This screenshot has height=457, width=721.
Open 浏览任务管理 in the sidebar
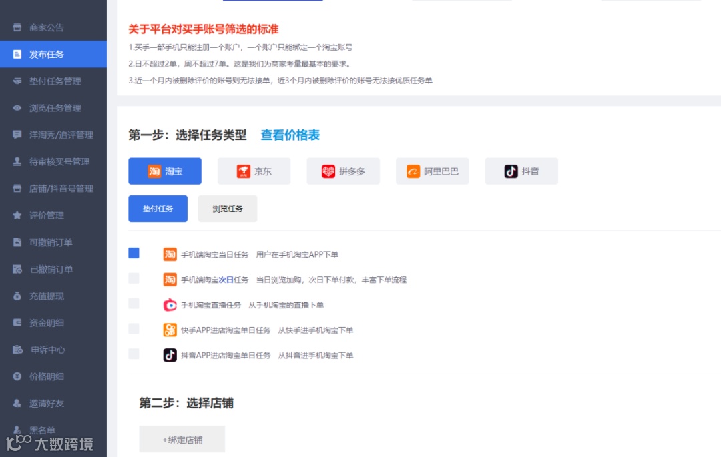click(53, 108)
